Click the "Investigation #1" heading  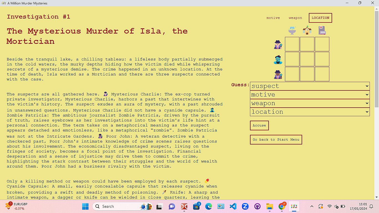[x=39, y=17]
